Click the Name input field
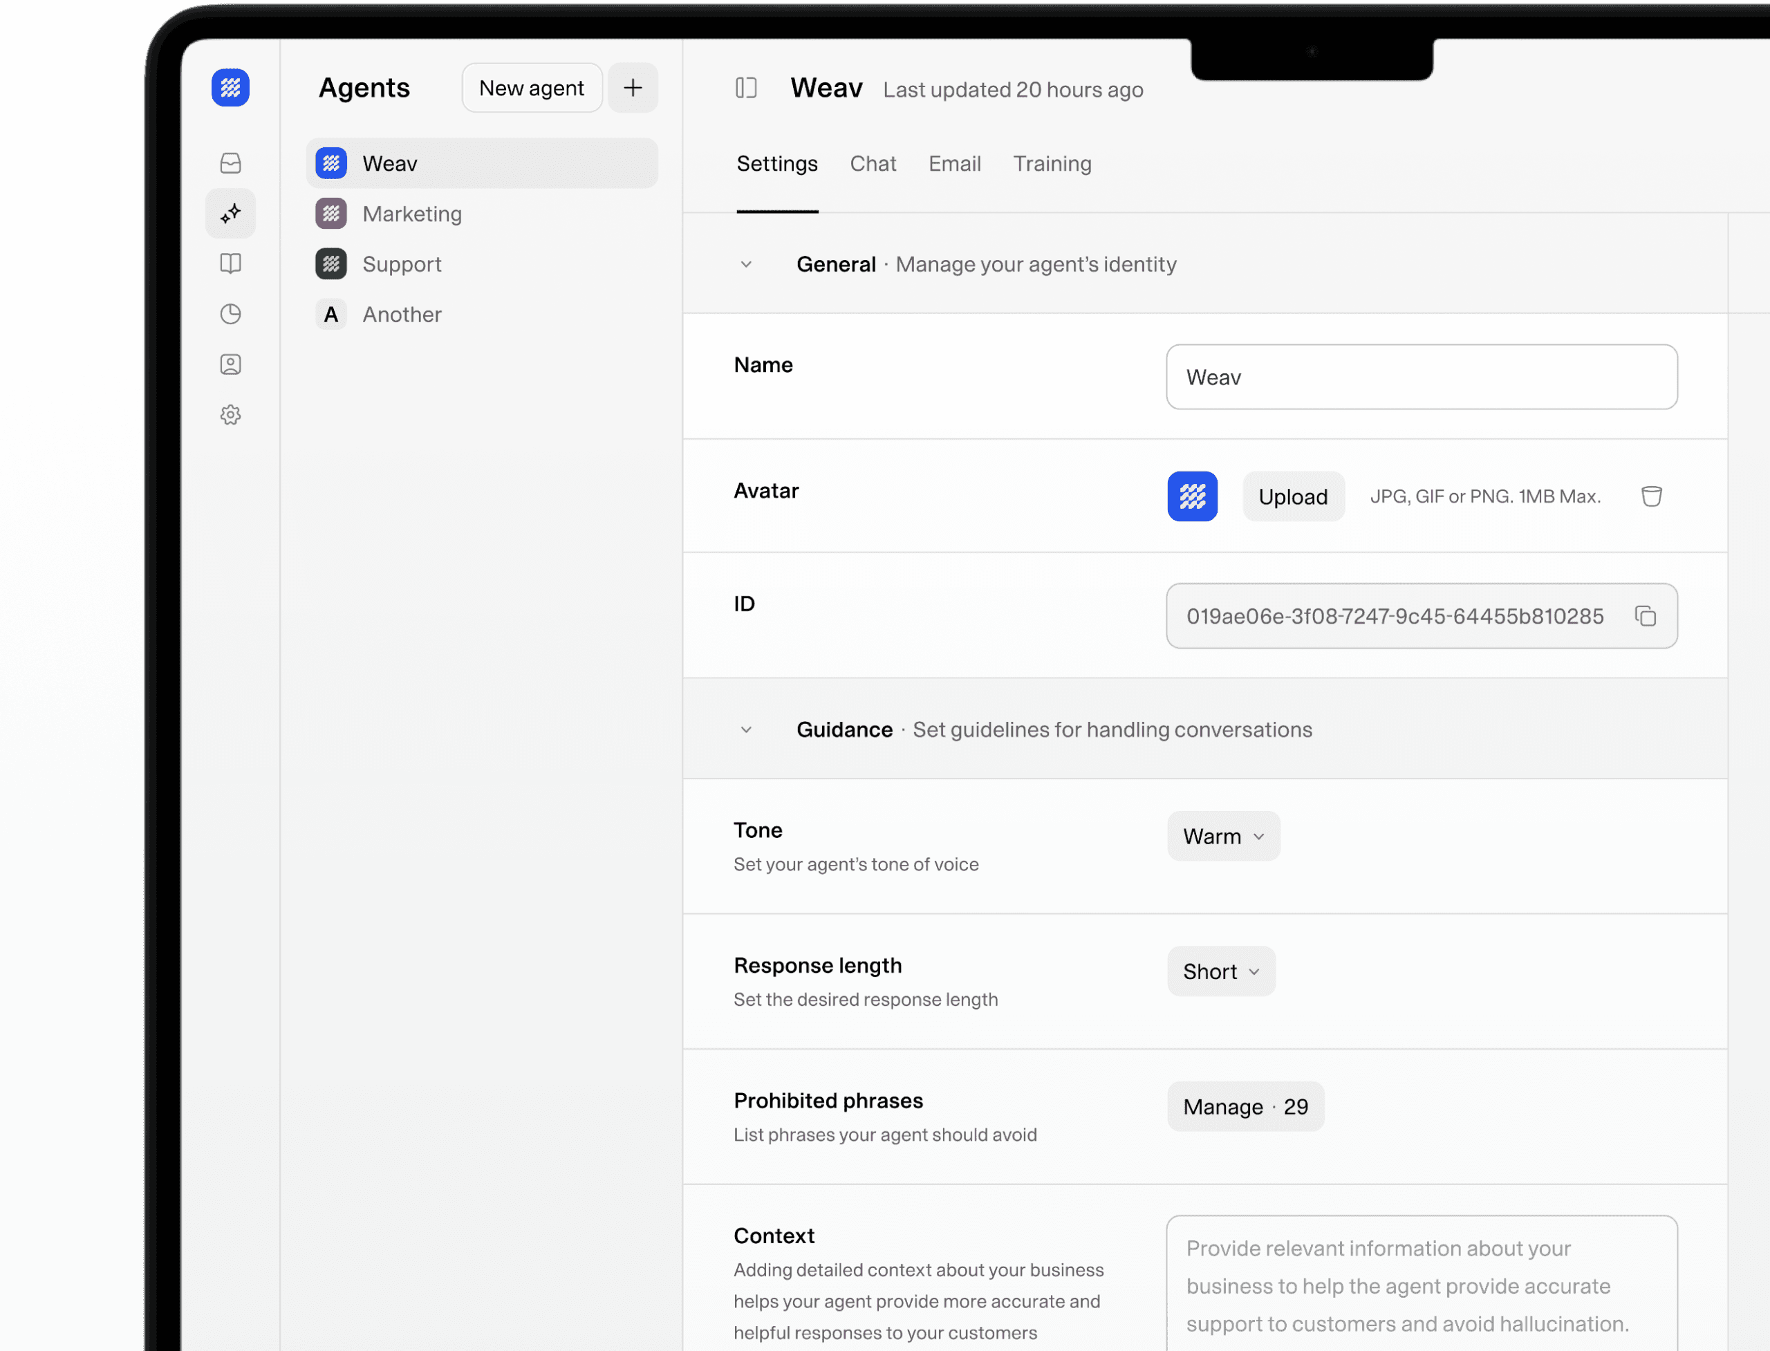The width and height of the screenshot is (1770, 1351). tap(1421, 377)
